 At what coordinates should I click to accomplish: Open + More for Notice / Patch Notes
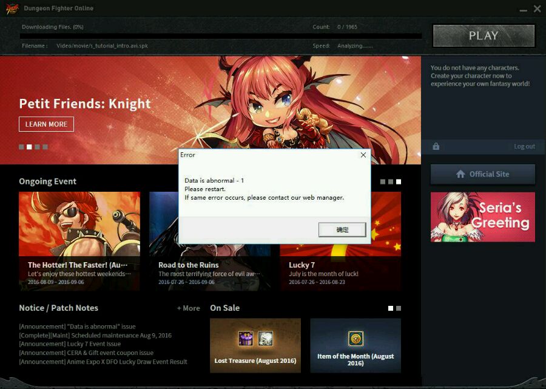tap(189, 308)
